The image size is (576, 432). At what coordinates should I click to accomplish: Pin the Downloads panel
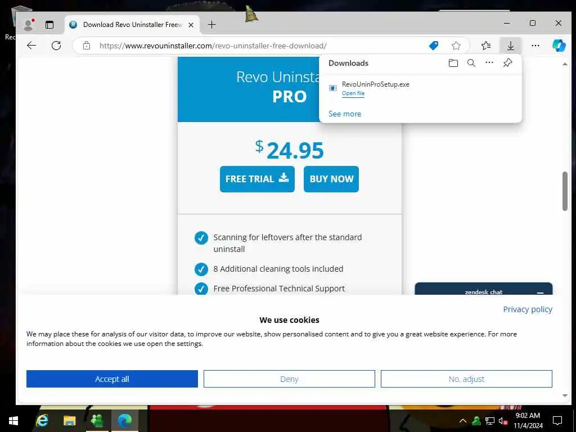(x=507, y=63)
